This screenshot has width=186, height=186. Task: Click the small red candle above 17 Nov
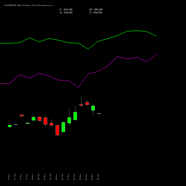click(x=22, y=116)
